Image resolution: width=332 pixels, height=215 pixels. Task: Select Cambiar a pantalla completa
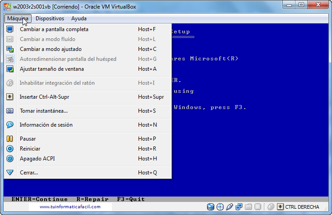click(88, 29)
